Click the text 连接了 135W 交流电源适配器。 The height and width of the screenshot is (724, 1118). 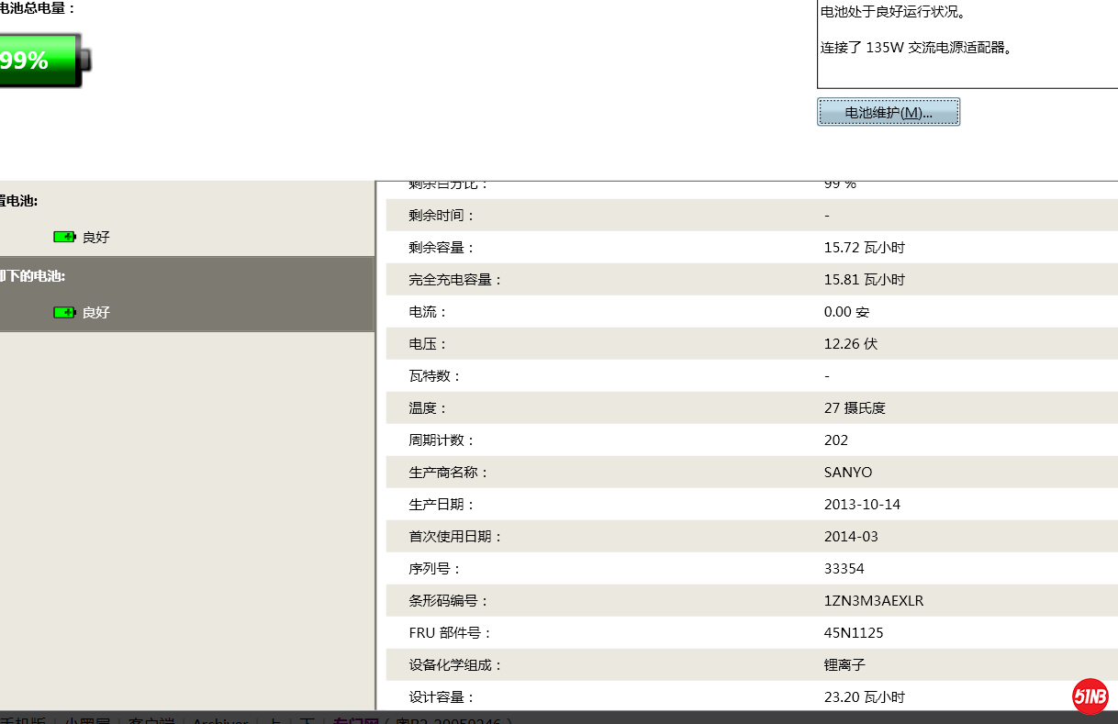coord(918,48)
